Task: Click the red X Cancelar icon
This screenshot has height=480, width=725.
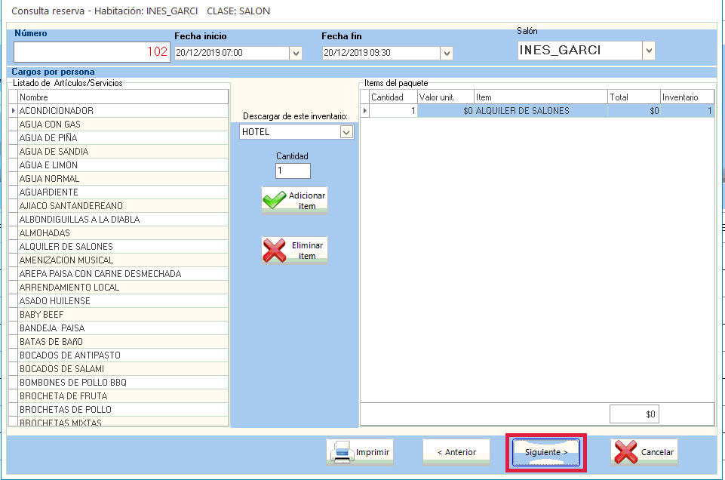Action: [625, 452]
